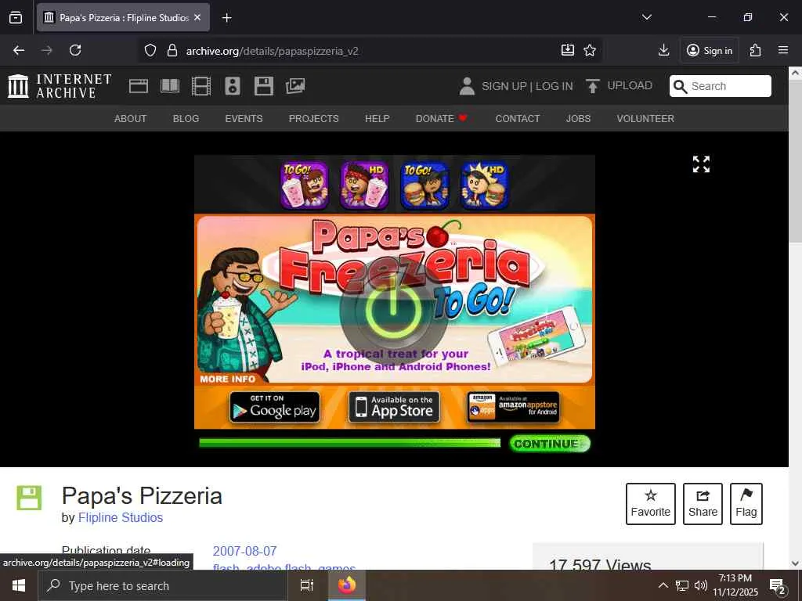The width and height of the screenshot is (802, 601).
Task: Open the PROJECTS menu item
Action: (313, 119)
